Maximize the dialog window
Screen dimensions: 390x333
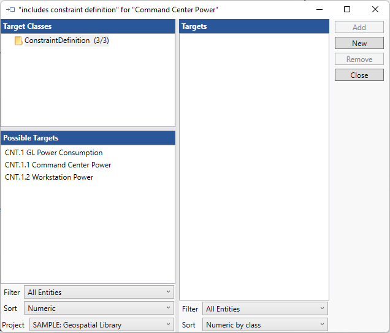(347, 9)
